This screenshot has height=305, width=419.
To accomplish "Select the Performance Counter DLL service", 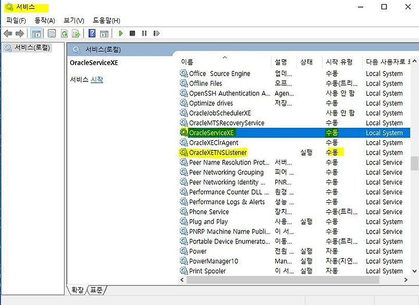I will click(294, 192).
